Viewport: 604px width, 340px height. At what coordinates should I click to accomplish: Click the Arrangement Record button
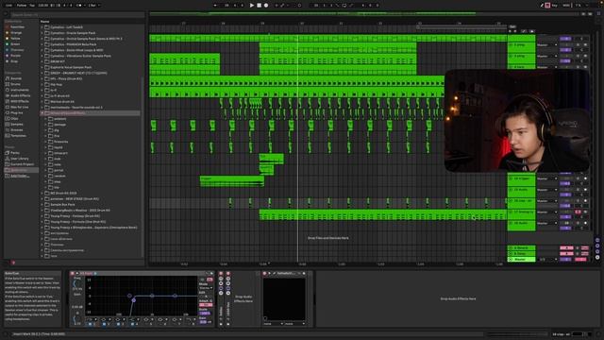point(266,6)
